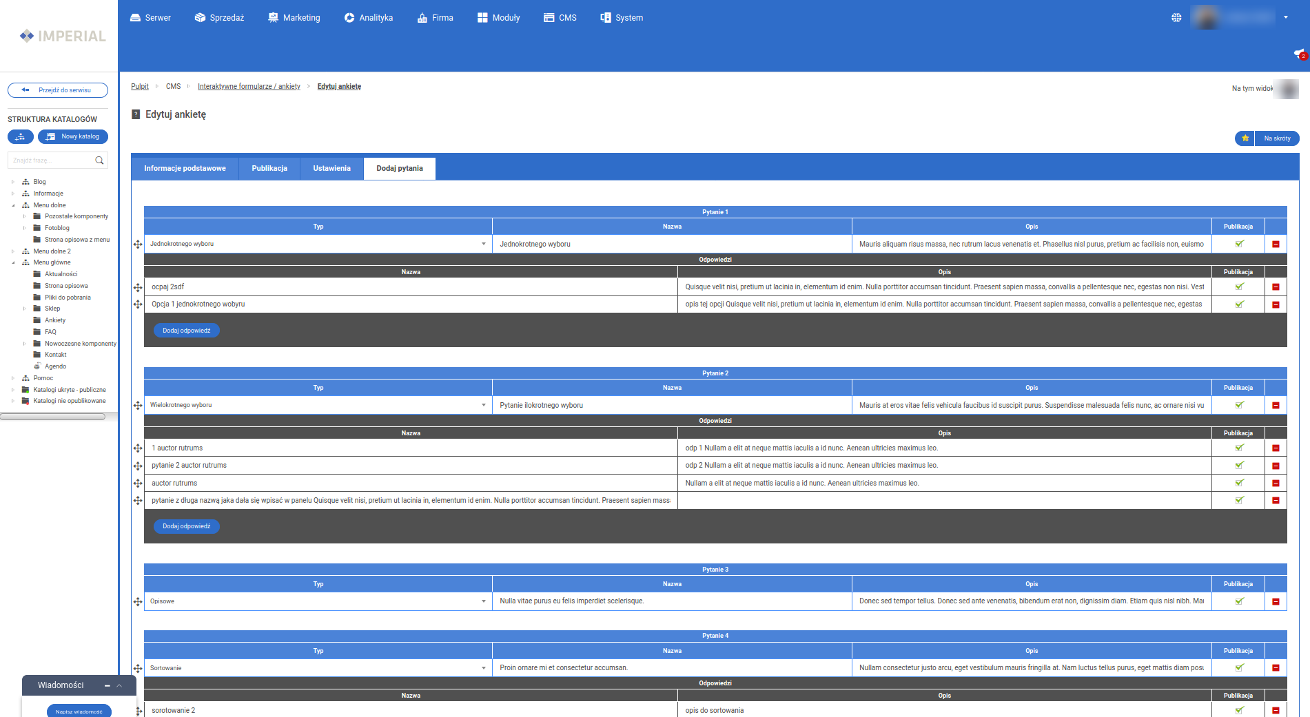
Task: Click the globe language icon in header
Action: pos(1176,18)
